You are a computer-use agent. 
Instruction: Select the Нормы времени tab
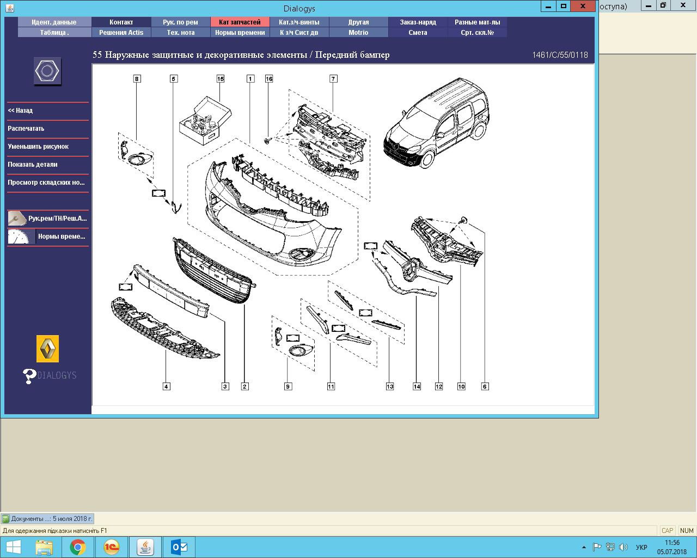point(240,33)
